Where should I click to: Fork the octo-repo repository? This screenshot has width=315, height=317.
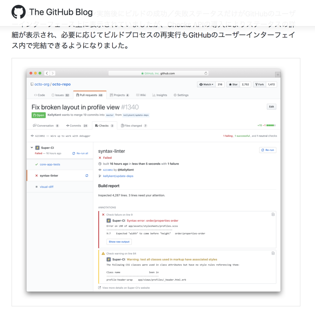(x=260, y=85)
